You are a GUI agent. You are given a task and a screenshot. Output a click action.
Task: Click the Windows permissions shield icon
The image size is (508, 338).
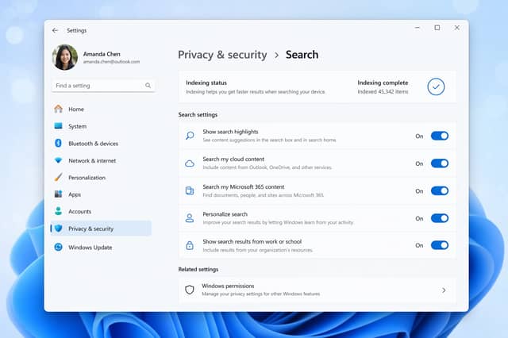pyautogui.click(x=190, y=290)
